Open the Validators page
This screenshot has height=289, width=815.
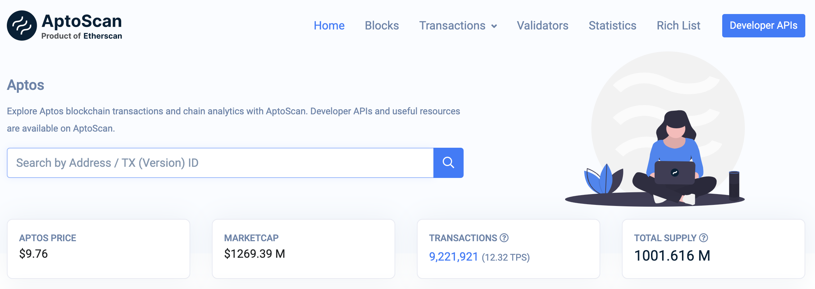click(x=542, y=26)
